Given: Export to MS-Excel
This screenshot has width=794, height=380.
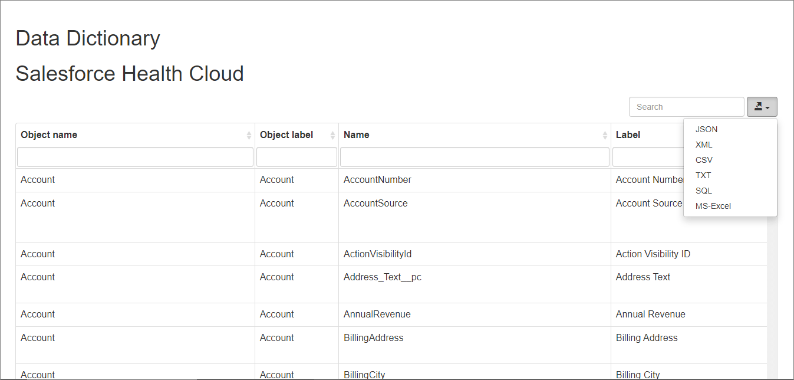Looking at the screenshot, I should pos(713,206).
